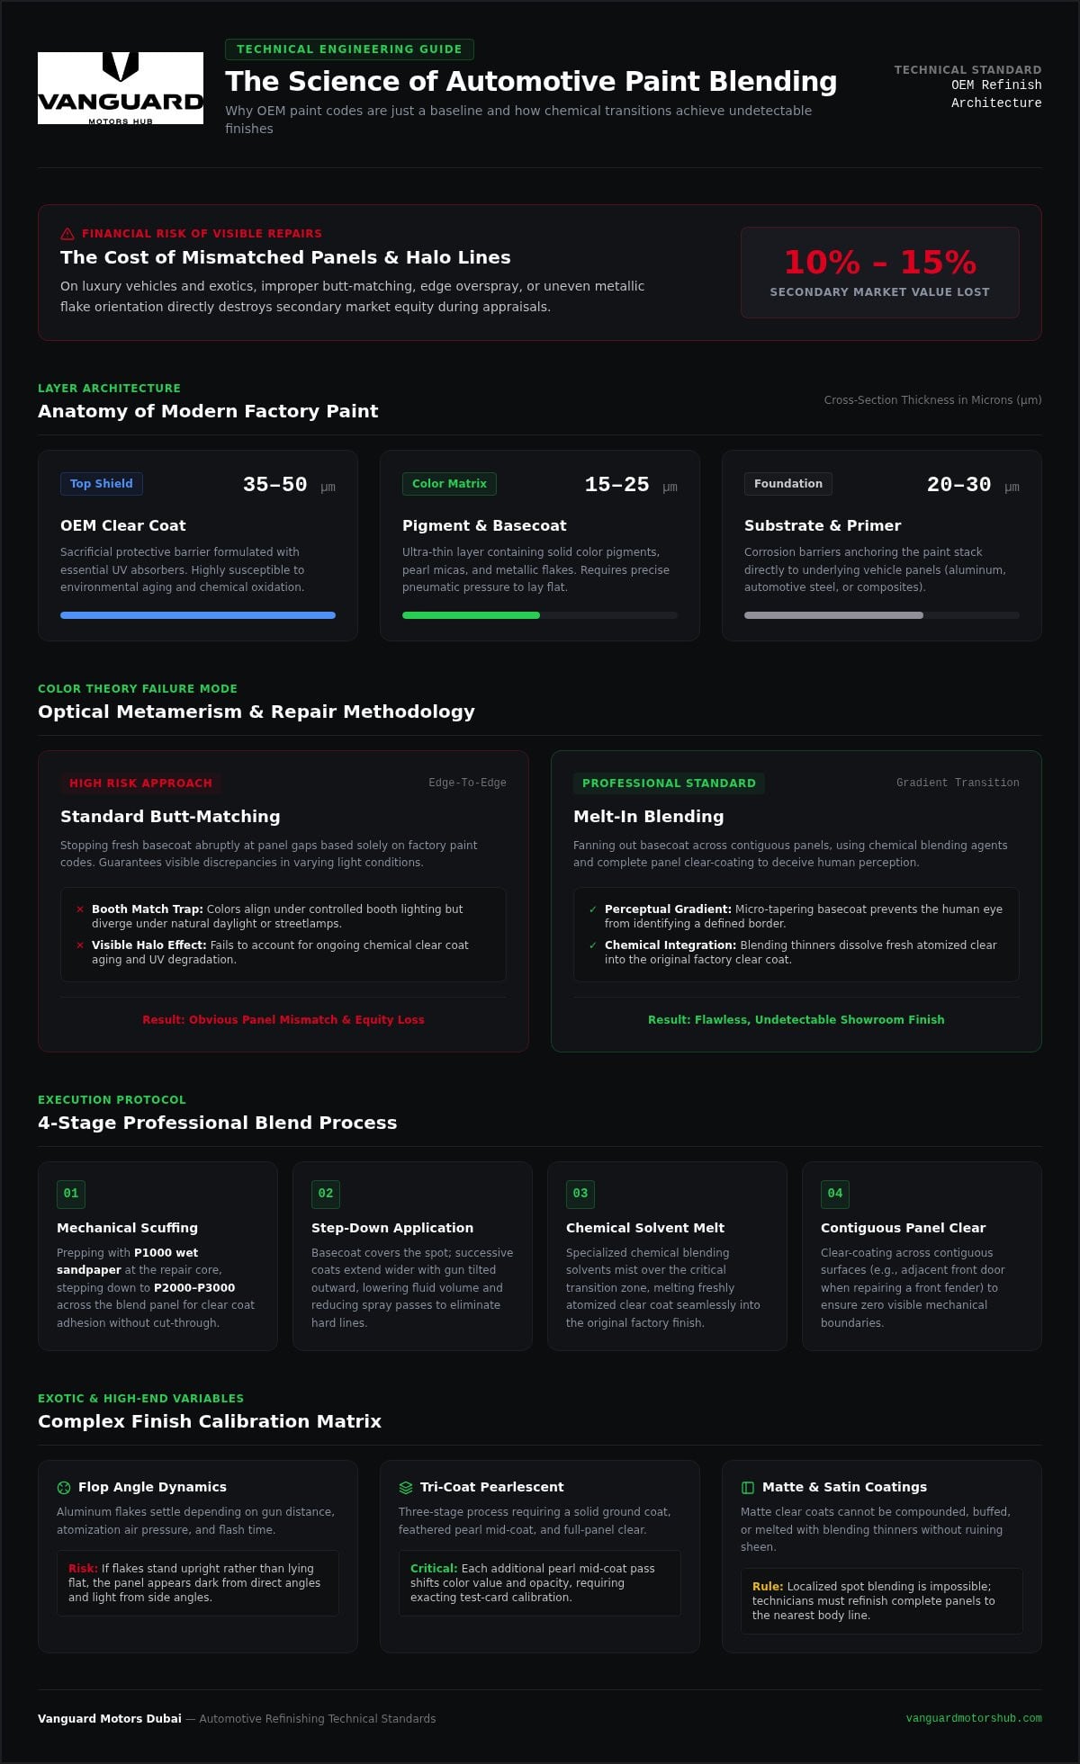Click the red warning triangle icon
Screen dimensions: 1080x1764
tap(67, 234)
